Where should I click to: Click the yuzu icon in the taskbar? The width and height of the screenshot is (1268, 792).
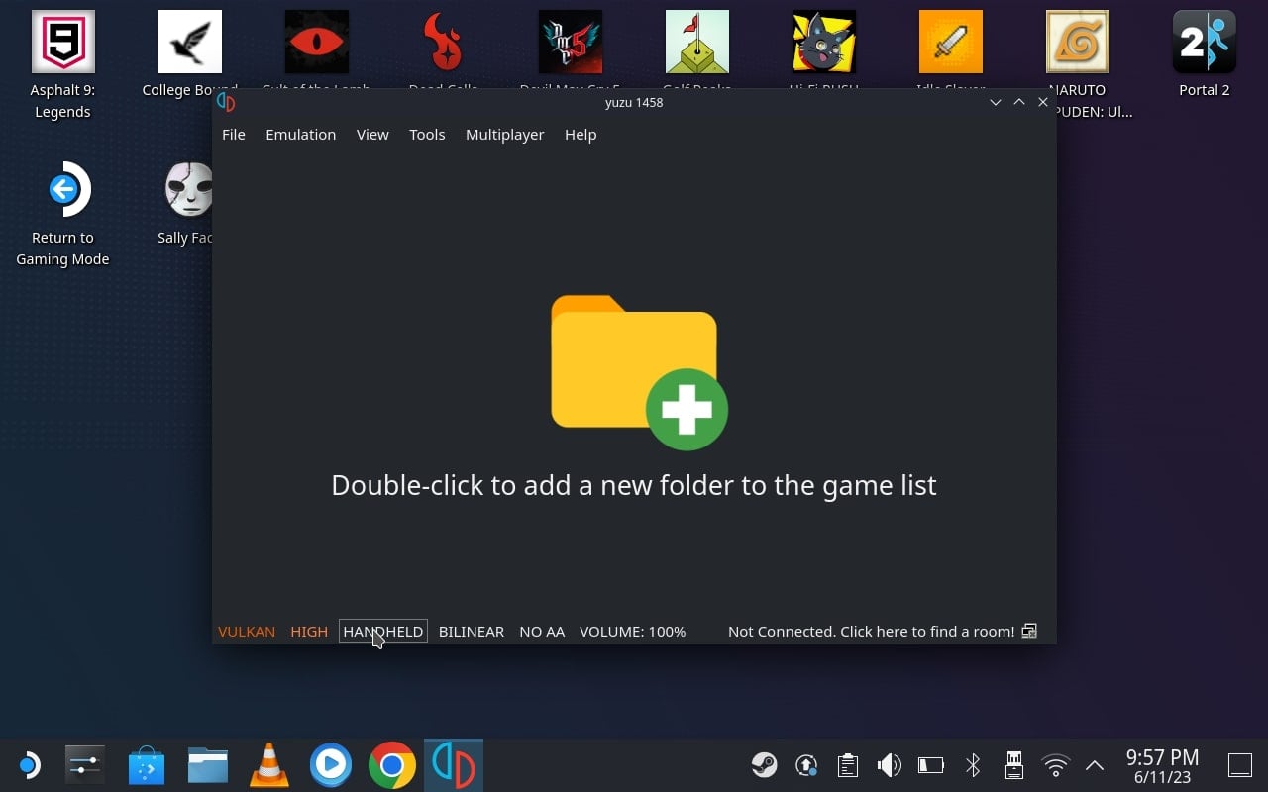coord(454,765)
